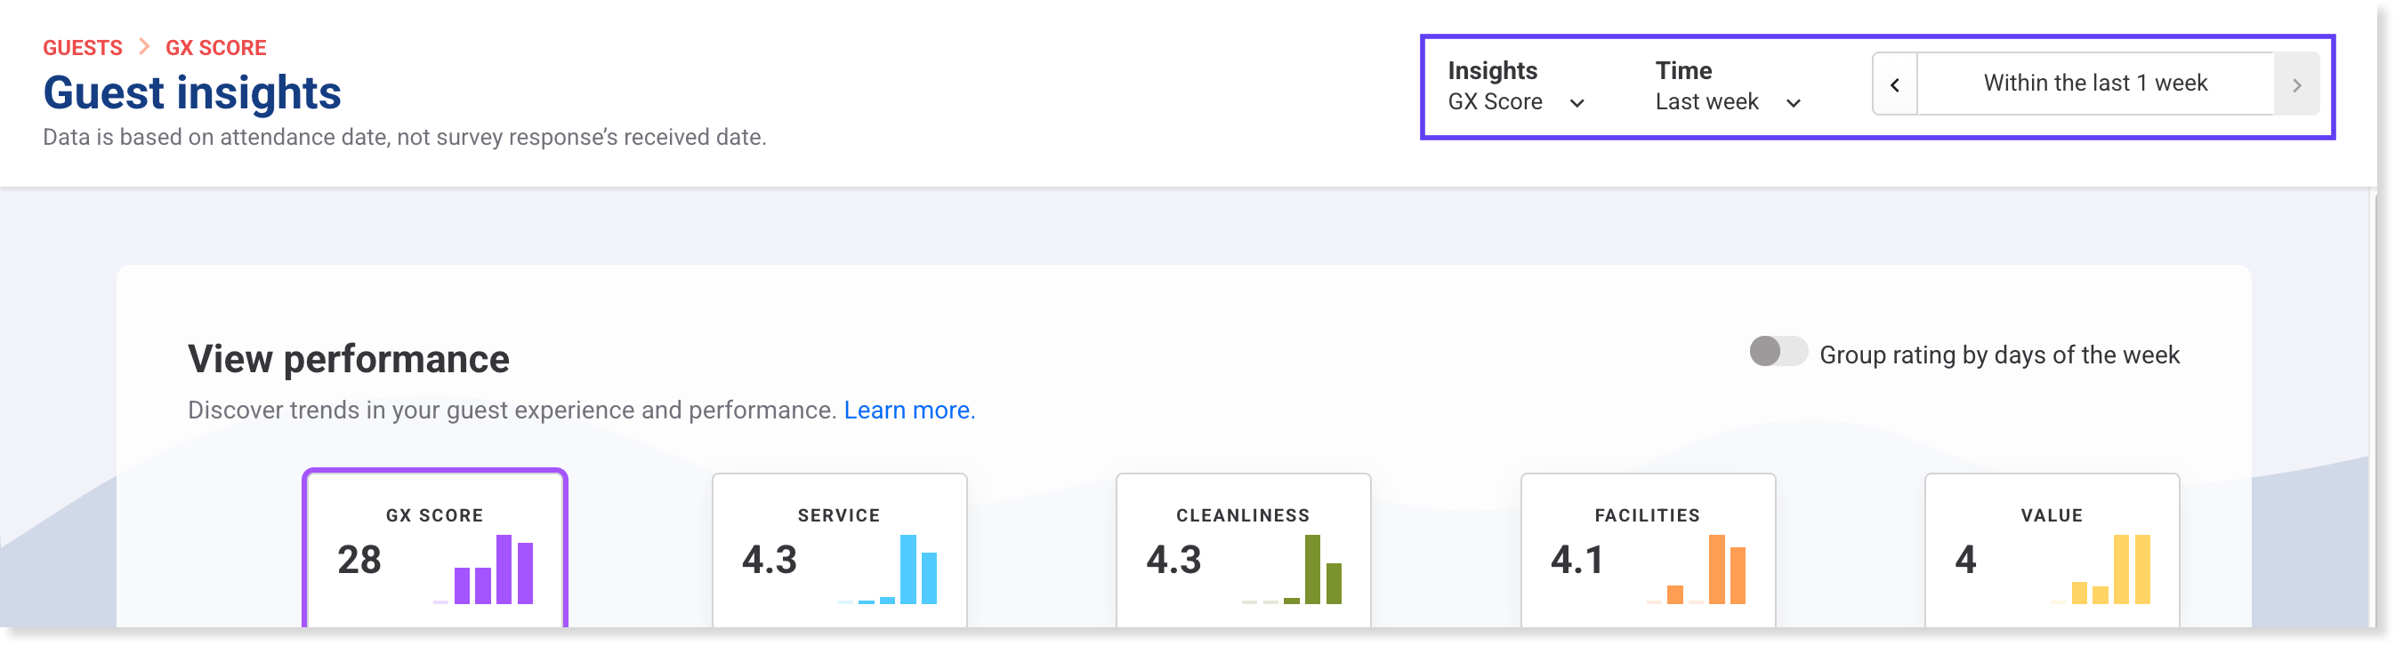Click the GX Score breadcrumb link
Screen dimensions: 2395x645
pos(215,47)
